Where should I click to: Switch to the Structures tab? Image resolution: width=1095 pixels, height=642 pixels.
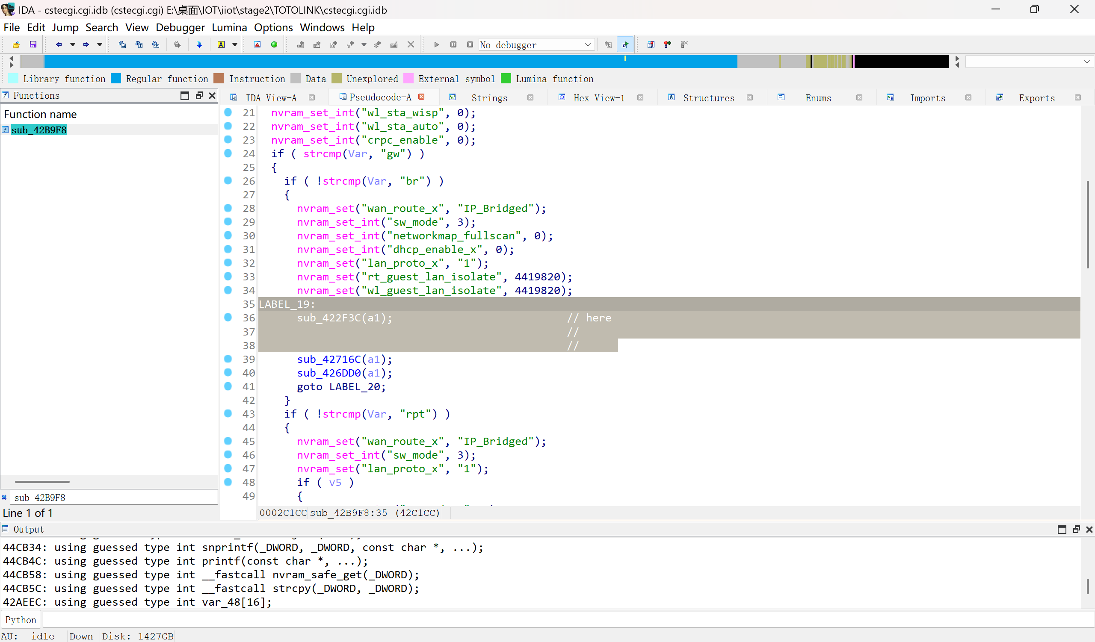pyautogui.click(x=709, y=97)
